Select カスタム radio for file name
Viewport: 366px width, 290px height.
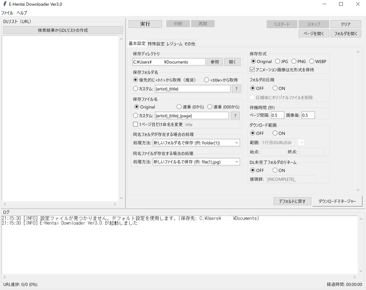click(143, 115)
